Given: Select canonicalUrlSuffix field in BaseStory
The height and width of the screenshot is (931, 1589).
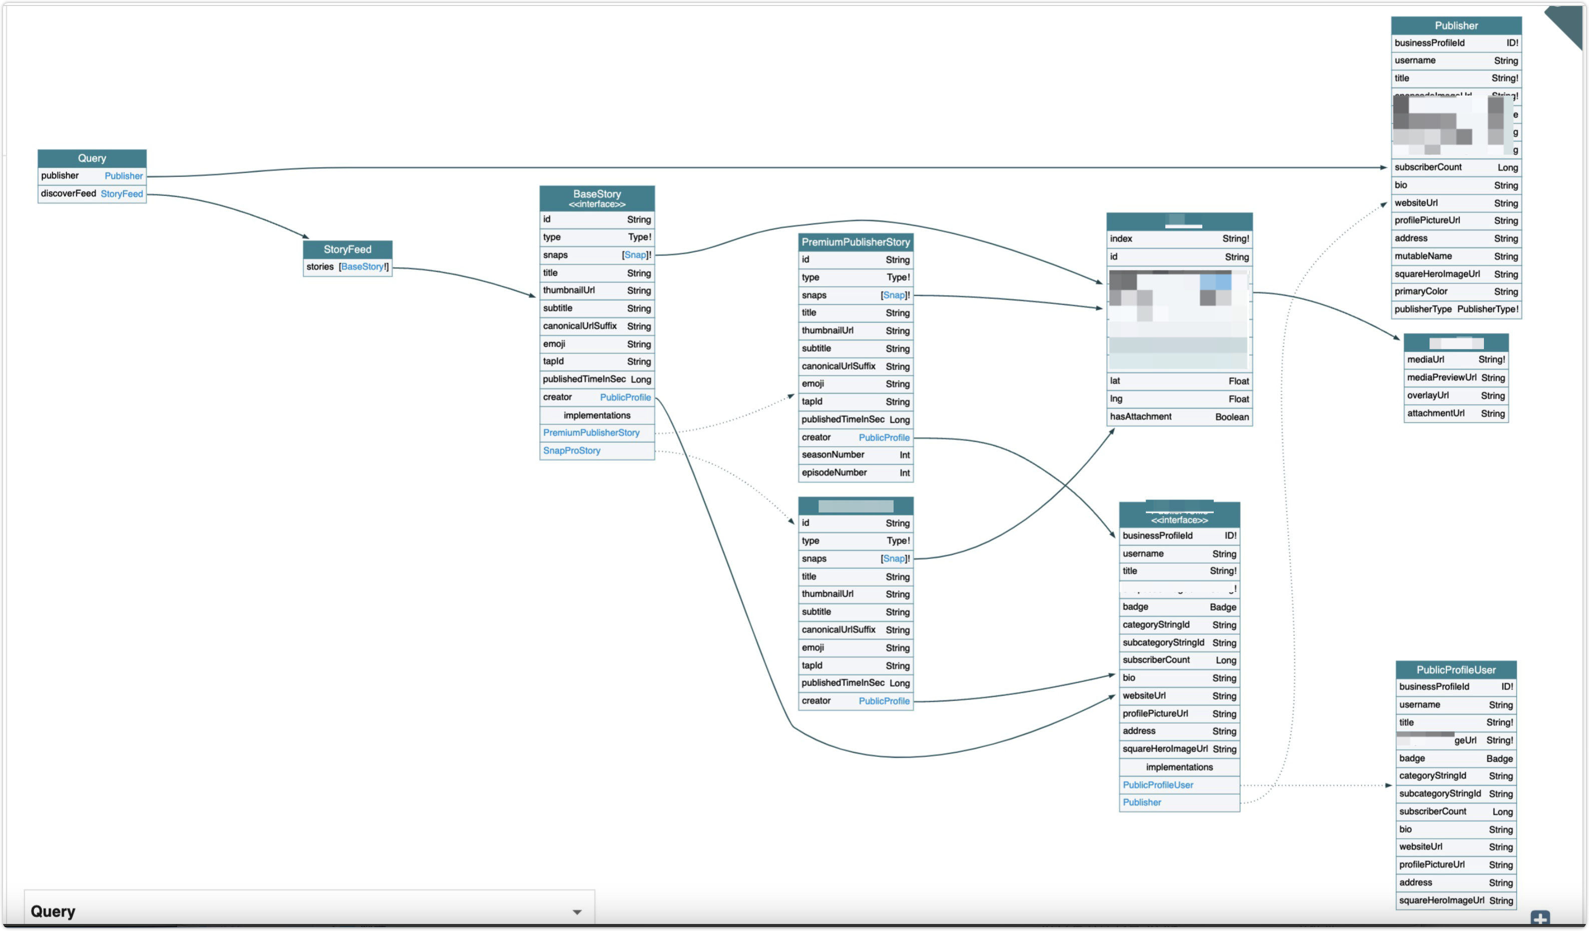Looking at the screenshot, I should pyautogui.click(x=596, y=326).
